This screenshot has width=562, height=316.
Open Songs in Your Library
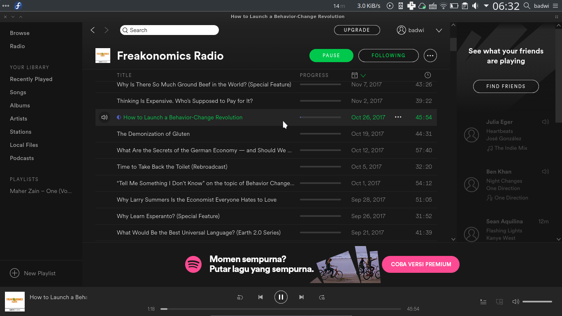[18, 92]
